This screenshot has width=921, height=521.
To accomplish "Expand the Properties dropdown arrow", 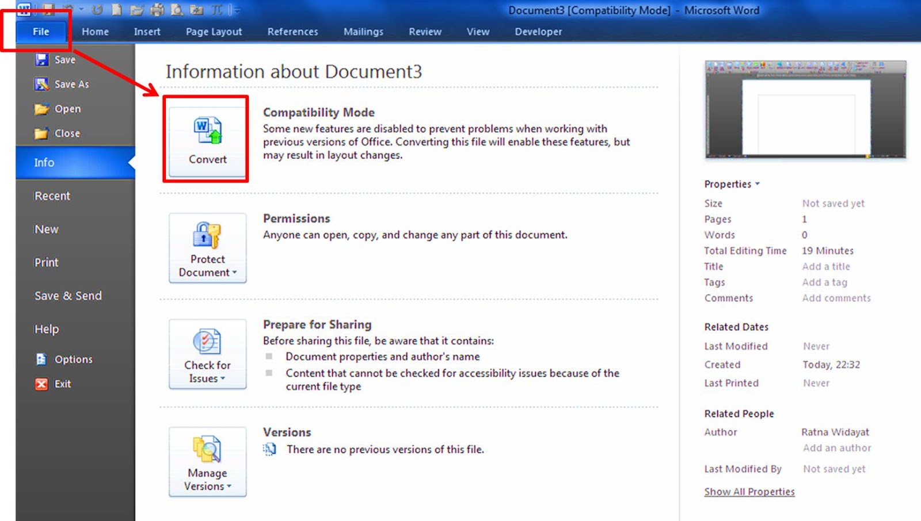I will (758, 184).
